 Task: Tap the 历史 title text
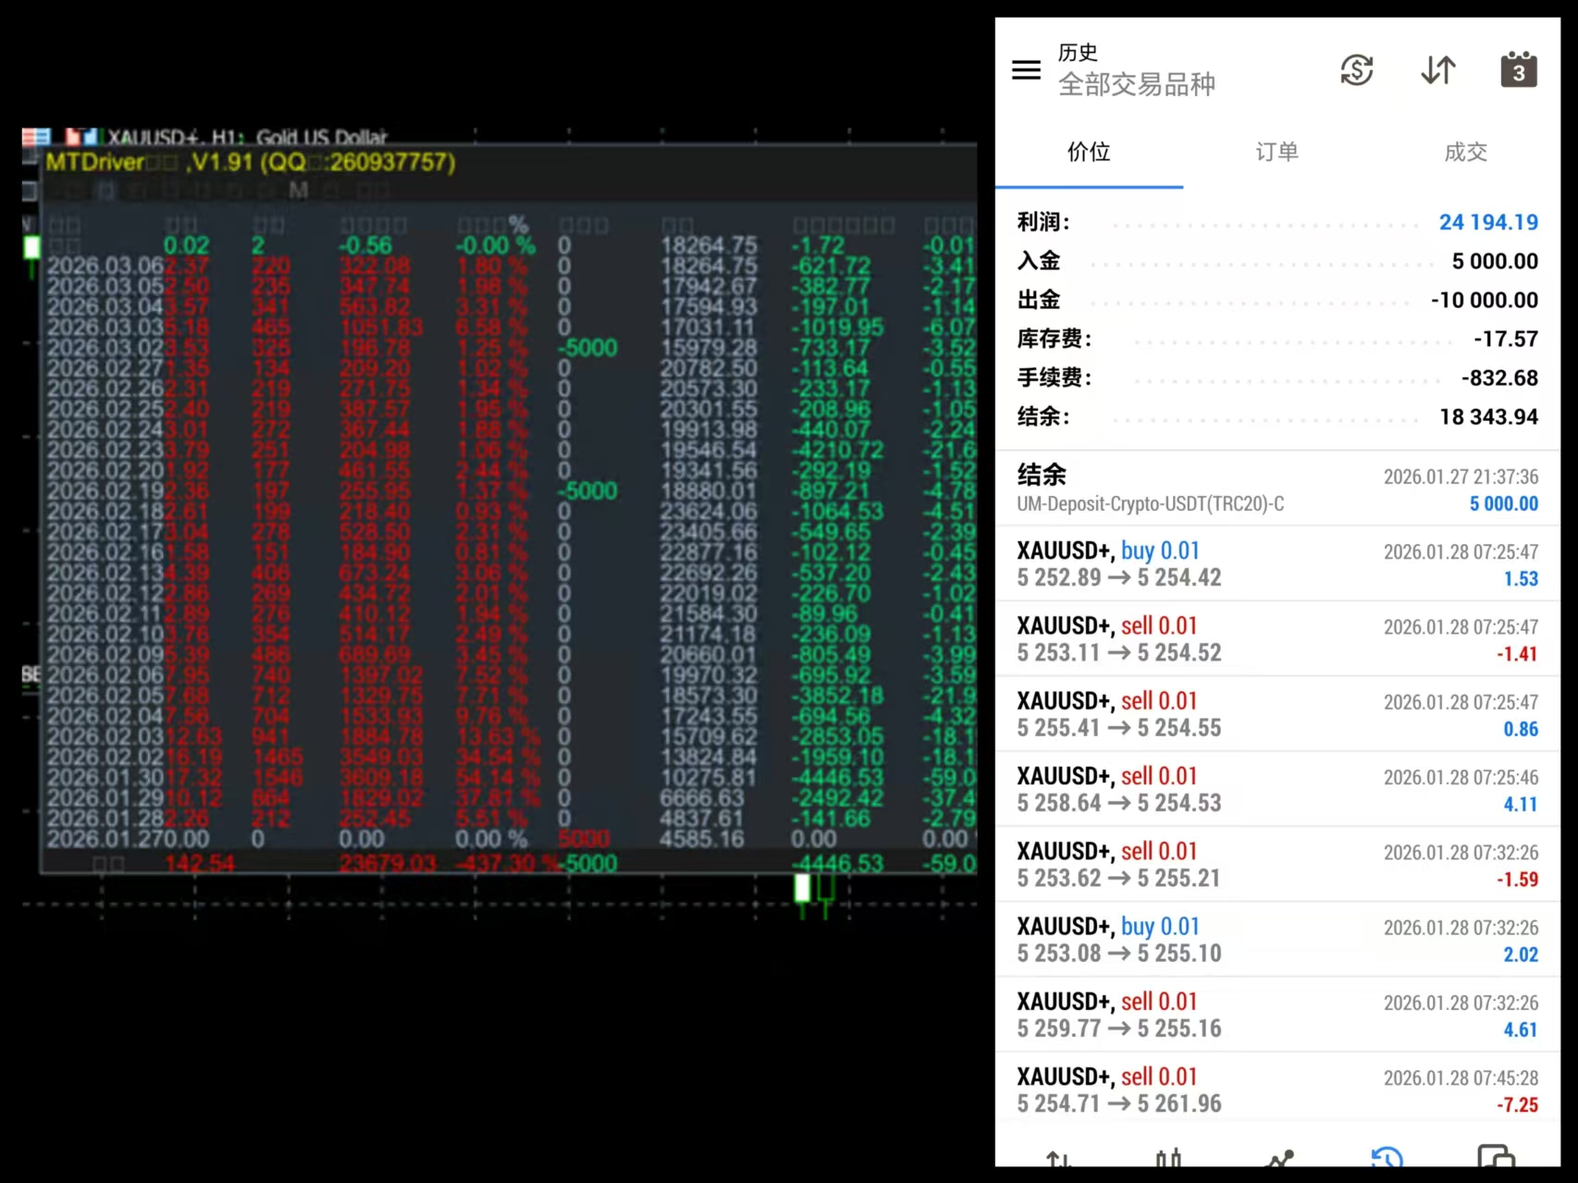pos(1078,52)
